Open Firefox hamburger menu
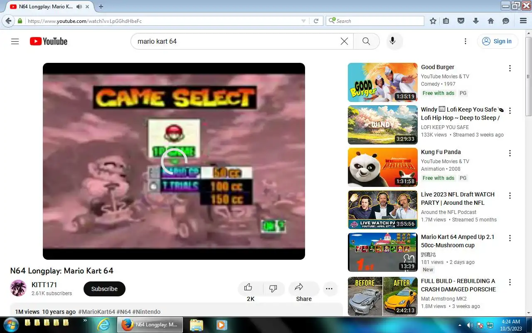Viewport: 532px width, 333px height. coord(523,21)
